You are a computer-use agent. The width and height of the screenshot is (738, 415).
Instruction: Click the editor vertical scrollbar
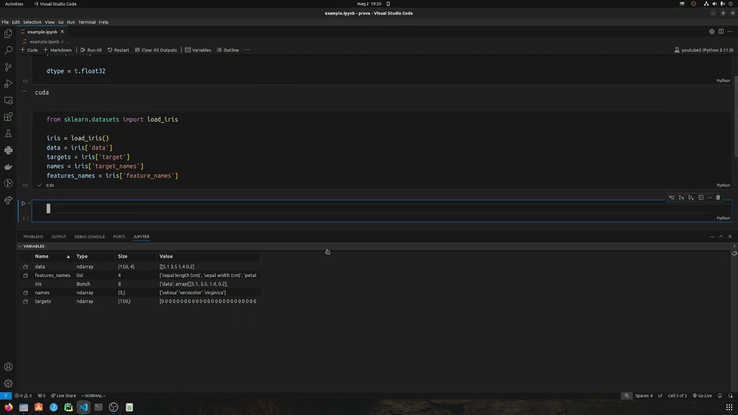coord(735,115)
